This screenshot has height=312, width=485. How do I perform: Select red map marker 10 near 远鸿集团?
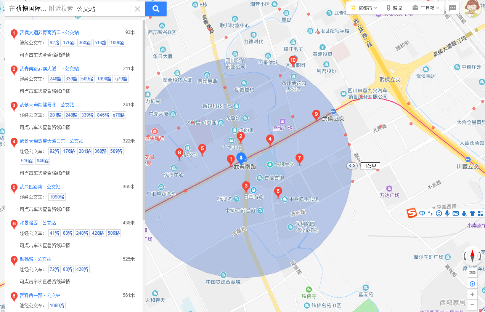(x=293, y=61)
